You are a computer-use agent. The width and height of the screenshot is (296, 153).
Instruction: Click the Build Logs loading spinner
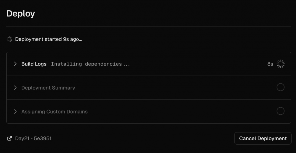pyautogui.click(x=281, y=64)
